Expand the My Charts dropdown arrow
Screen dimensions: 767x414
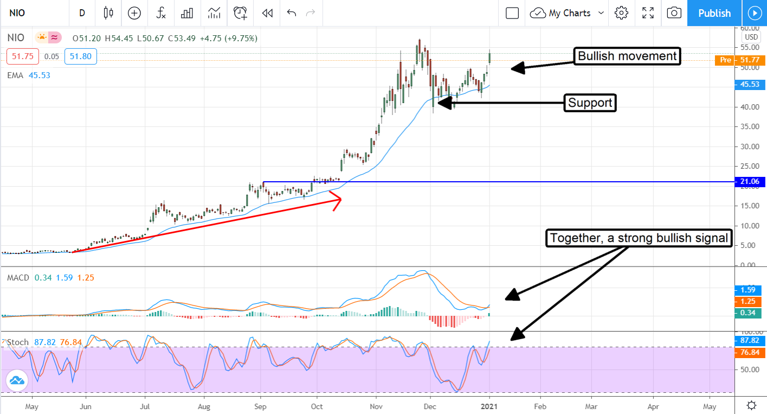(x=601, y=13)
